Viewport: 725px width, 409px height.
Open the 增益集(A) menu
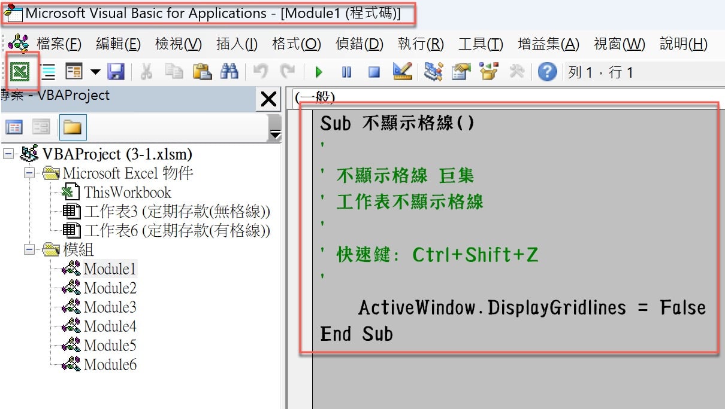548,44
